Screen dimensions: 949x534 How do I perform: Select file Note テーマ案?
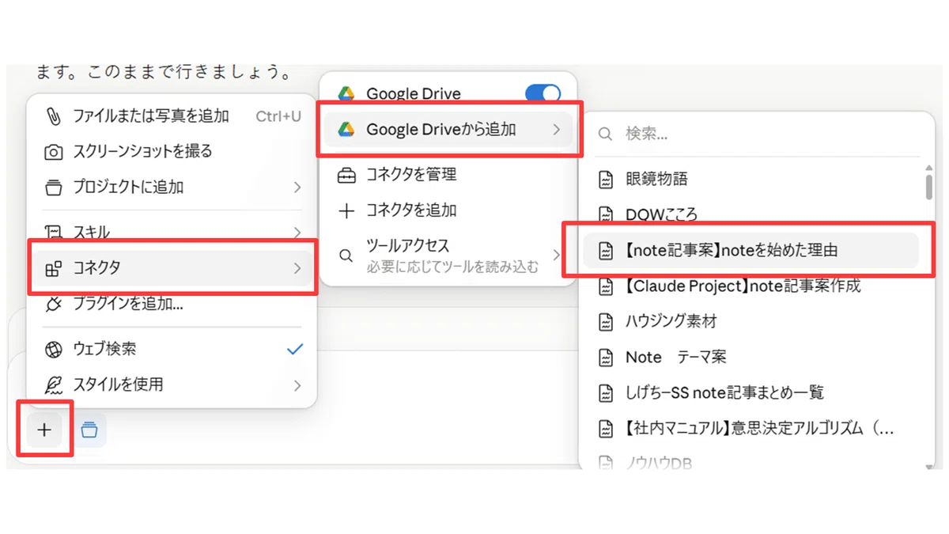pyautogui.click(x=751, y=358)
